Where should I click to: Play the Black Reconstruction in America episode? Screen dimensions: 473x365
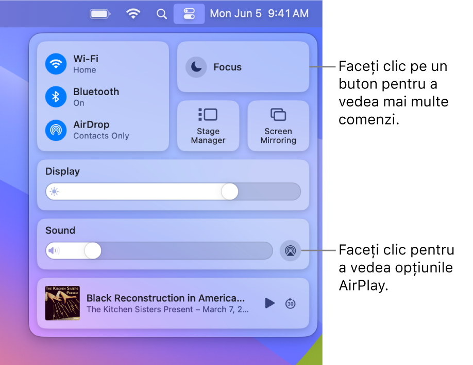coord(270,303)
